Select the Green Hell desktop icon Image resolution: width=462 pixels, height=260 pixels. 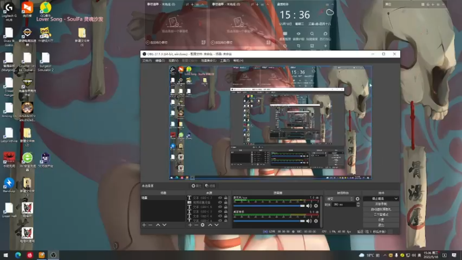coord(9,210)
